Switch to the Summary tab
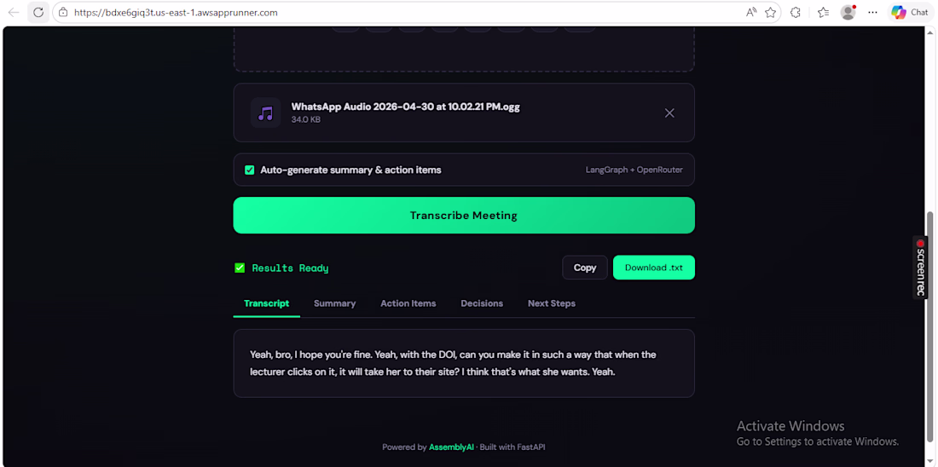938x467 pixels. pos(334,303)
